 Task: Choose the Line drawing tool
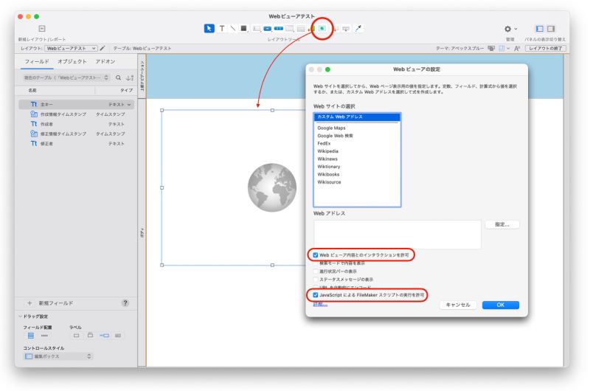[x=233, y=28]
